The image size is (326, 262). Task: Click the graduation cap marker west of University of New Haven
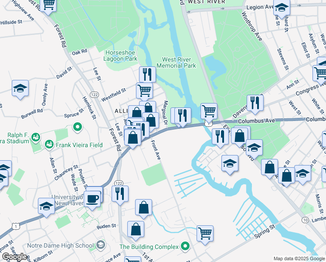click(x=46, y=206)
